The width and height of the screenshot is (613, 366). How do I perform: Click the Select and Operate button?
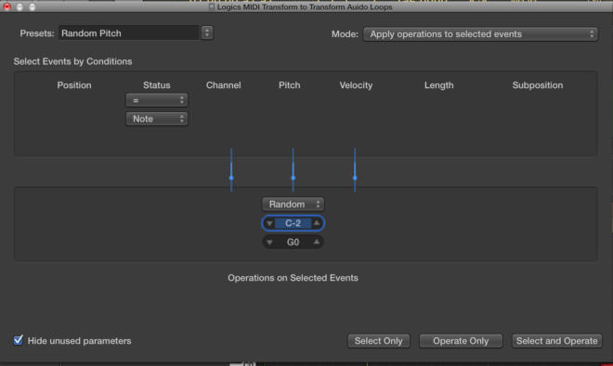click(556, 341)
